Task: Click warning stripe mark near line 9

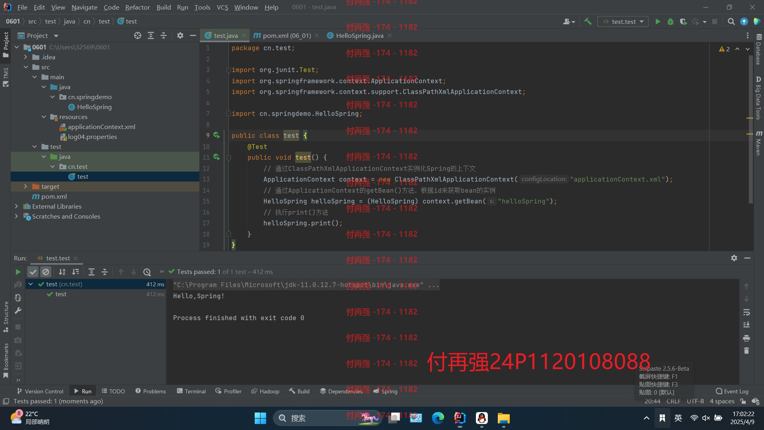Action: pyautogui.click(x=750, y=134)
